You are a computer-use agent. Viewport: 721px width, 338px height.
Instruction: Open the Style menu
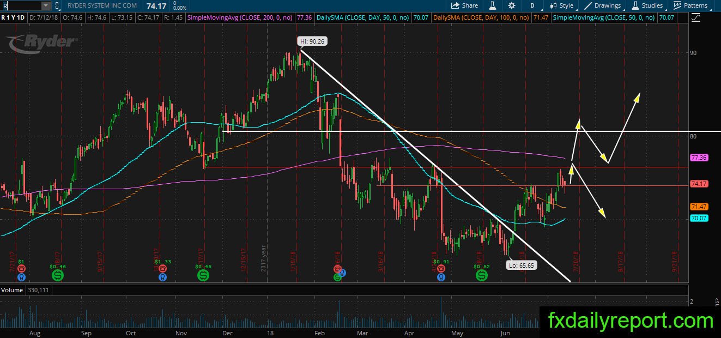tap(561, 5)
